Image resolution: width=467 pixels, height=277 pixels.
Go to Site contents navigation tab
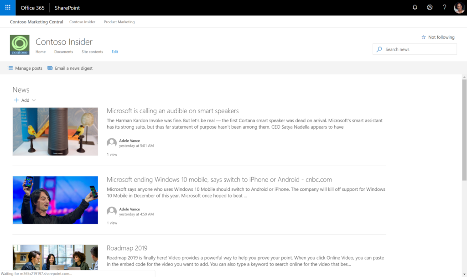pos(92,52)
